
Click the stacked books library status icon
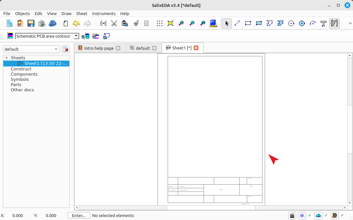pos(335,215)
